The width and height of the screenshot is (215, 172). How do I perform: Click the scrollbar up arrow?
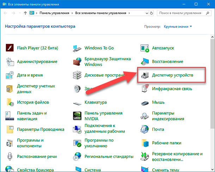click(x=212, y=37)
